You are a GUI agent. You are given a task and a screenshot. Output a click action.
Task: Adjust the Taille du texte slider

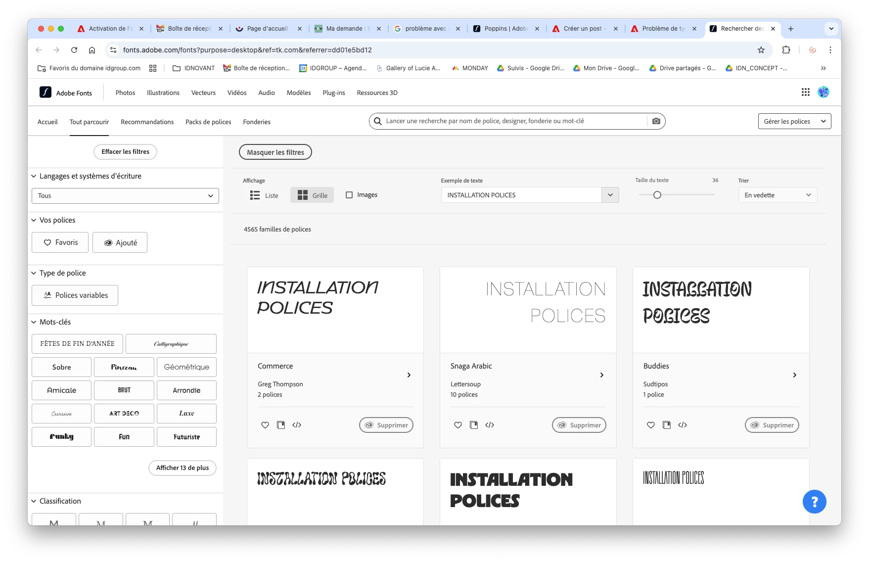click(657, 195)
